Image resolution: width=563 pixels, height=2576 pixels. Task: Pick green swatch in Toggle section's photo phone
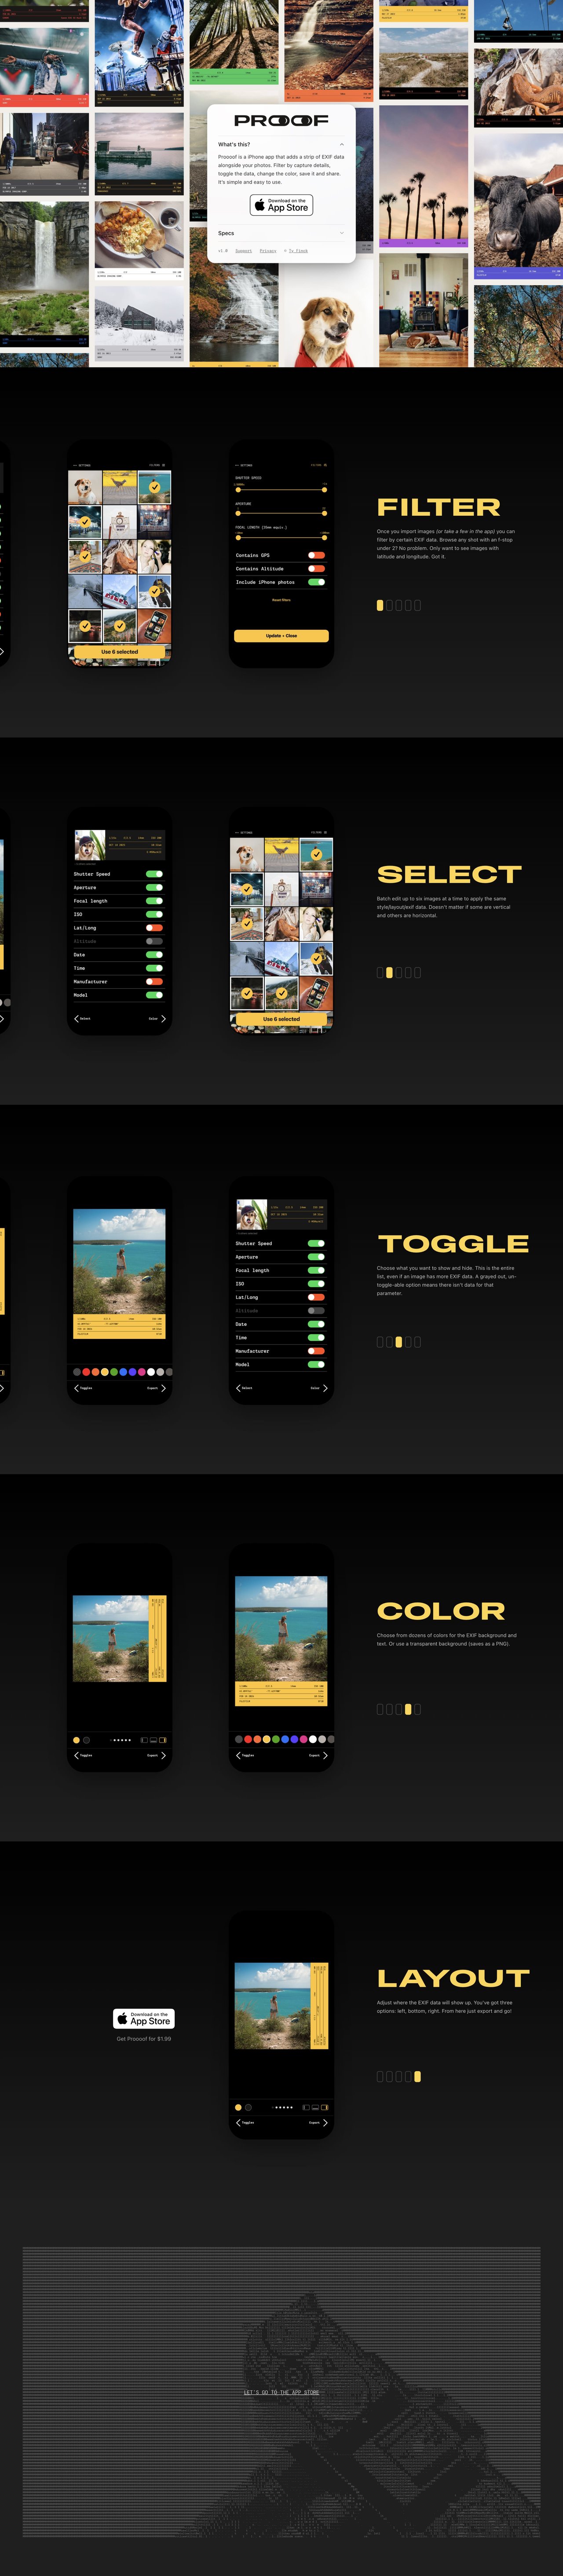coord(113,1372)
